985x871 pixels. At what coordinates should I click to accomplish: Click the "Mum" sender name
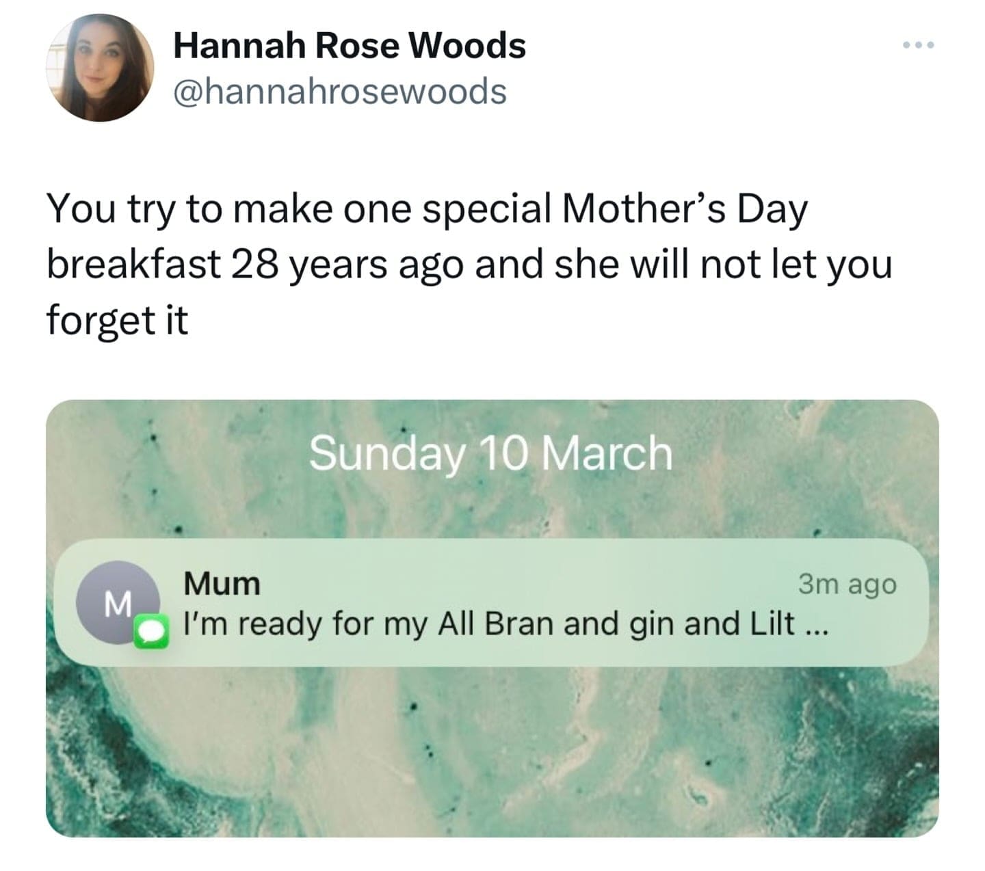tap(222, 584)
